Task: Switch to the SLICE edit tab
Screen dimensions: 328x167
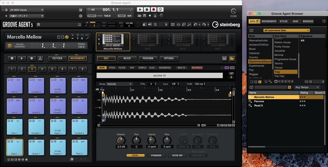Action: click(x=152, y=68)
